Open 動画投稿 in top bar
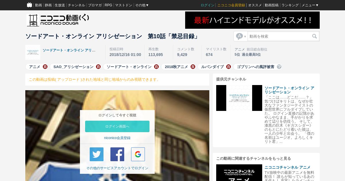This screenshot has width=345, height=181. pos(272,5)
